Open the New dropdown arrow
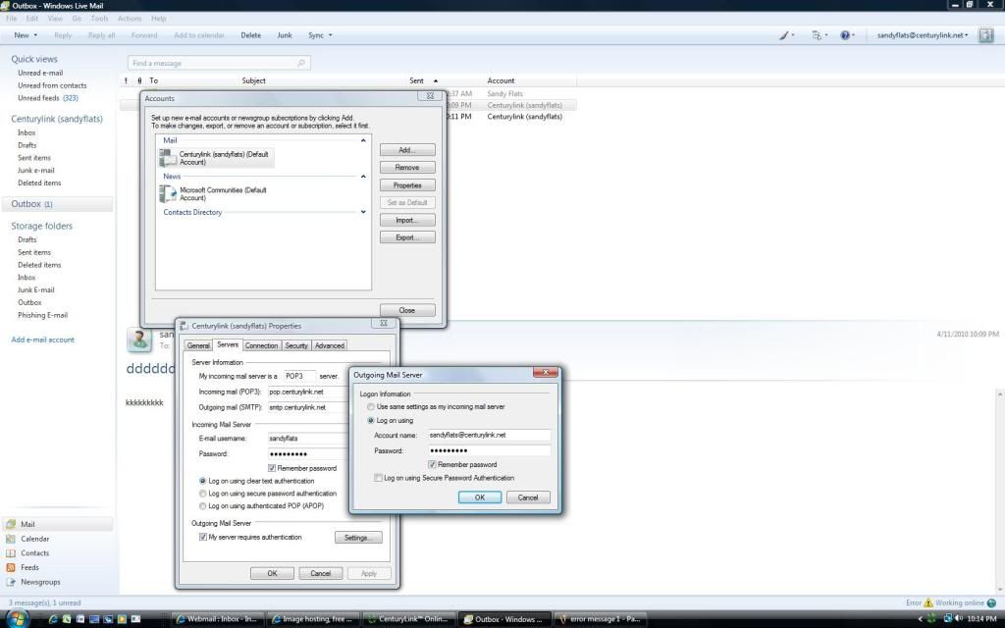The width and height of the screenshot is (1005, 628). (x=35, y=36)
